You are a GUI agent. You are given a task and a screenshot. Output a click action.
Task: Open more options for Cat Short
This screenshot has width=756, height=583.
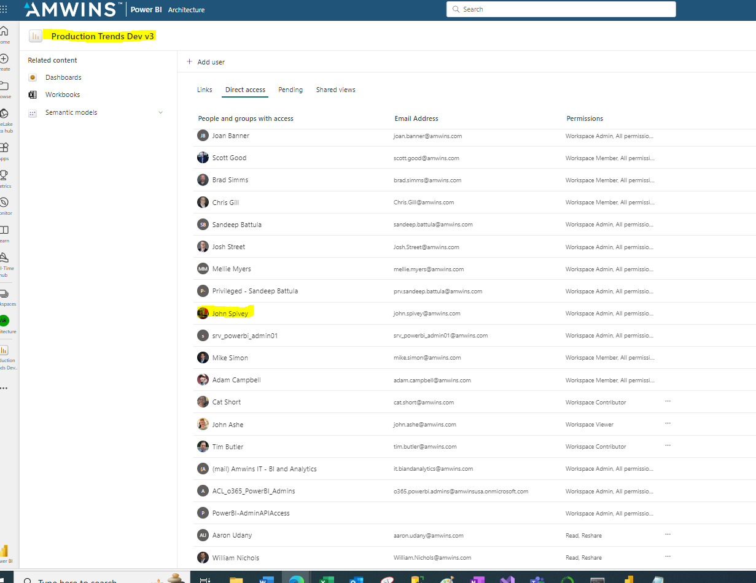668,401
